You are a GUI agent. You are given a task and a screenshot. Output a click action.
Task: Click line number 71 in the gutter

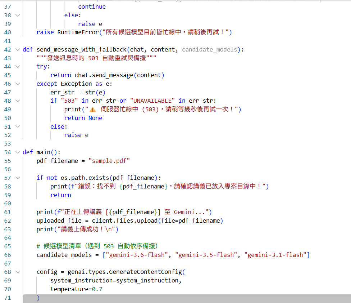(8, 298)
